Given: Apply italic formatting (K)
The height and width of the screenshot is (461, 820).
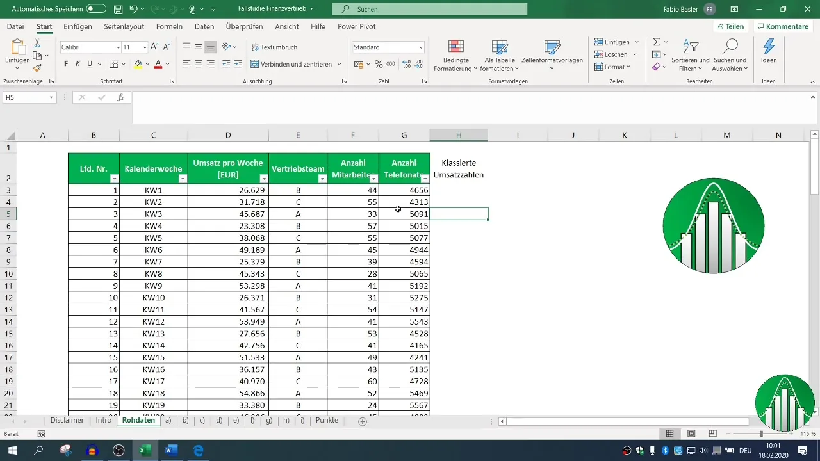Looking at the screenshot, I should (x=78, y=64).
